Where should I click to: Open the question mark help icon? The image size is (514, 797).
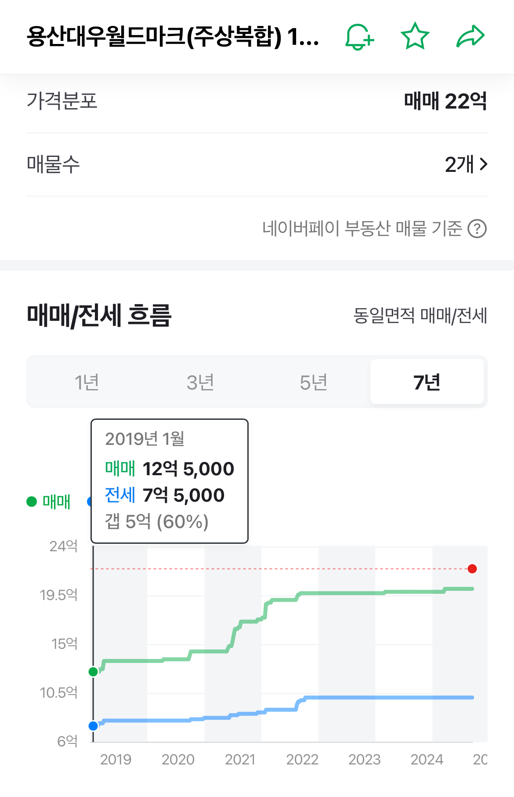click(477, 229)
